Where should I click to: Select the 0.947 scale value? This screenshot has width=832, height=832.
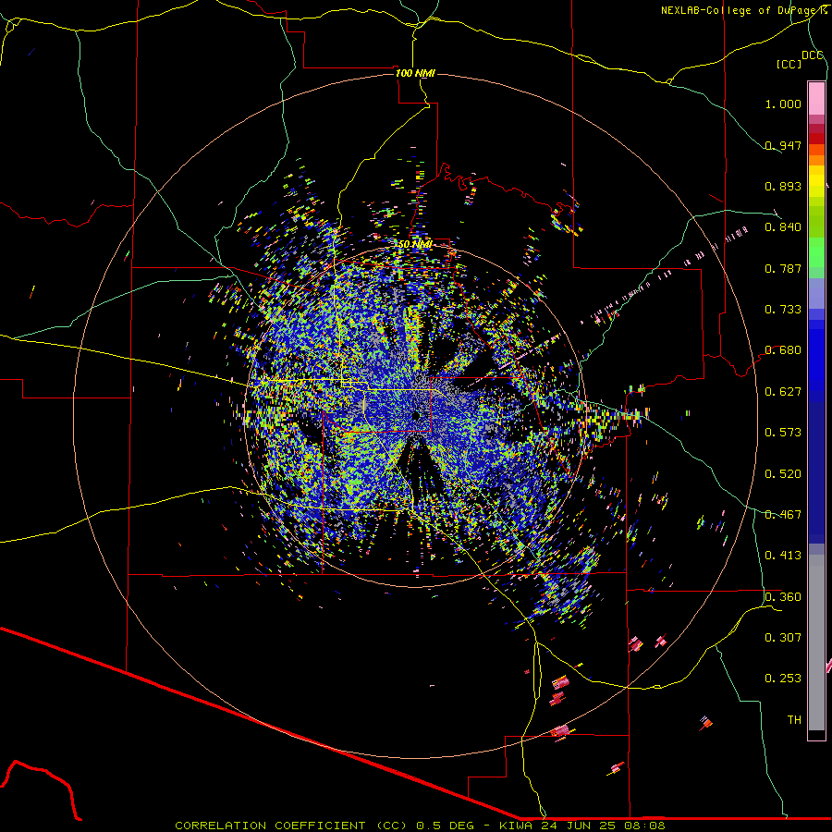tap(783, 145)
